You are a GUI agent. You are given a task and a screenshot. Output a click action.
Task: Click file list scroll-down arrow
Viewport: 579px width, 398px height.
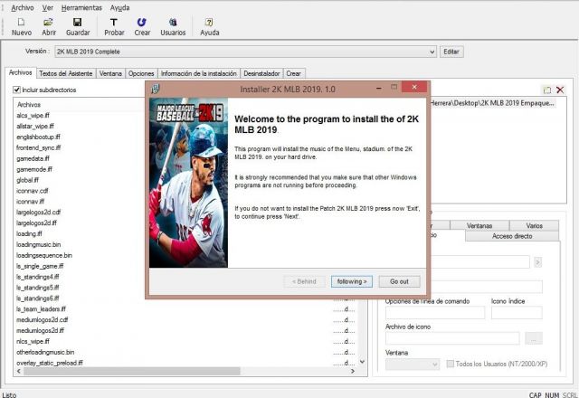point(362,362)
